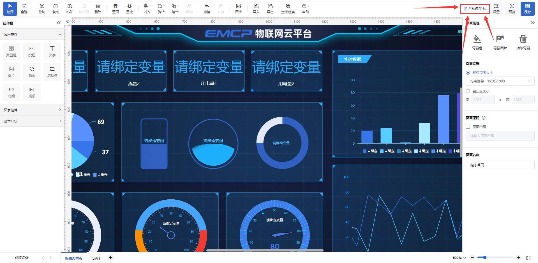Viewport: 538px width, 263px height.
Task: Select the 流动条 flow bar widget
Action: [52, 72]
